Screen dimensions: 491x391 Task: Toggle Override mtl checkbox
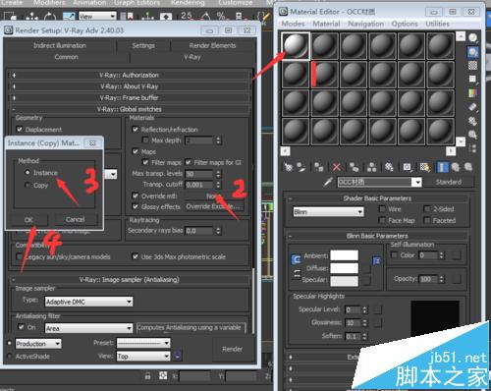point(136,195)
